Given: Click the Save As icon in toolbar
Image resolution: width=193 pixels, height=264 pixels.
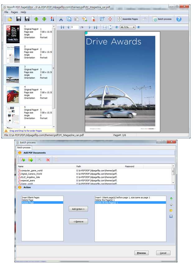Looking at the screenshot, I should [27, 19].
